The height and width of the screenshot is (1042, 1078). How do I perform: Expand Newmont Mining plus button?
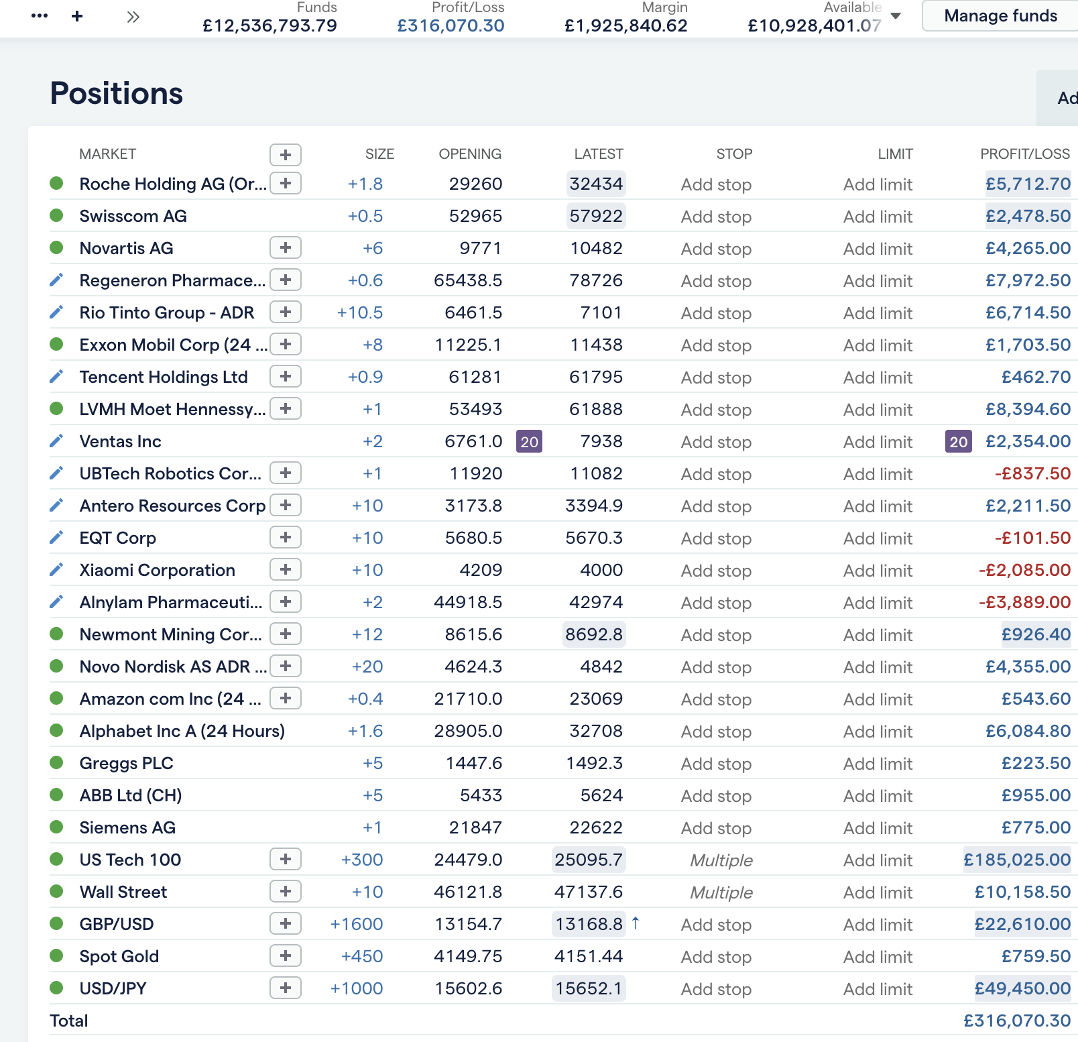(286, 634)
